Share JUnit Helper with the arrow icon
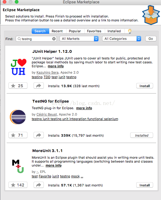The height and width of the screenshot is (200, 161). pyautogui.click(x=39, y=86)
